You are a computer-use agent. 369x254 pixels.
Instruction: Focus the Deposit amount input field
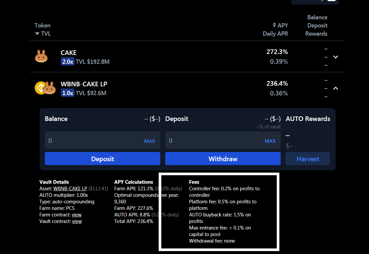pyautogui.click(x=223, y=140)
